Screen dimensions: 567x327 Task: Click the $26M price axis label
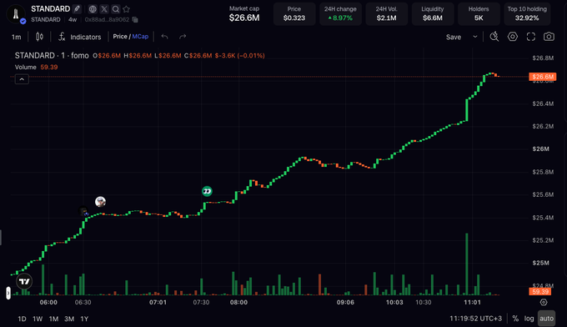pos(540,149)
